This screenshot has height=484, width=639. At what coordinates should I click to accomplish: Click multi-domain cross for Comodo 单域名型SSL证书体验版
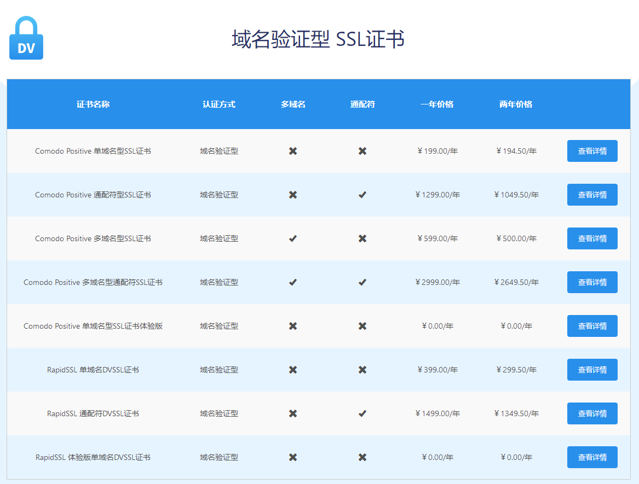pos(292,326)
